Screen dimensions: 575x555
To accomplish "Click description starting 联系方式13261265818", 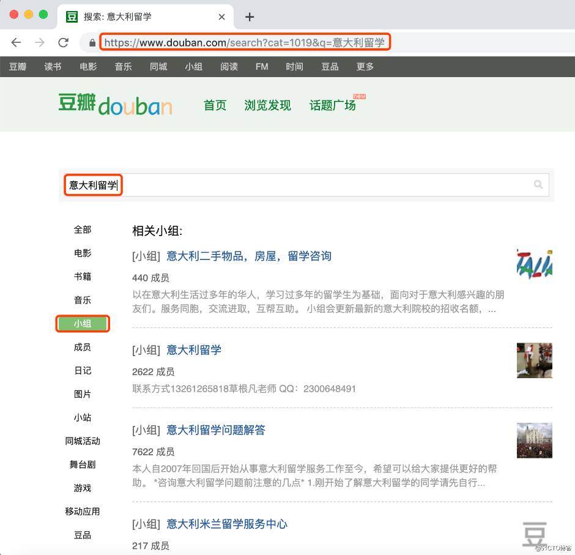I will [244, 389].
